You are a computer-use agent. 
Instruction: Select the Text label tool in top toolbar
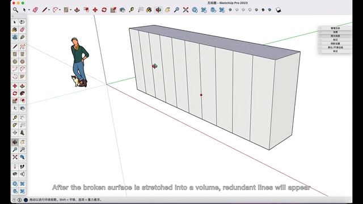pyautogui.click(x=141, y=10)
